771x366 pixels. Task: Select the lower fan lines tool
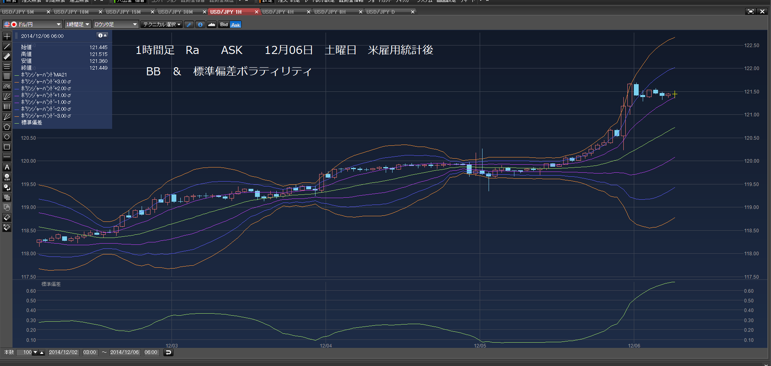click(x=7, y=117)
